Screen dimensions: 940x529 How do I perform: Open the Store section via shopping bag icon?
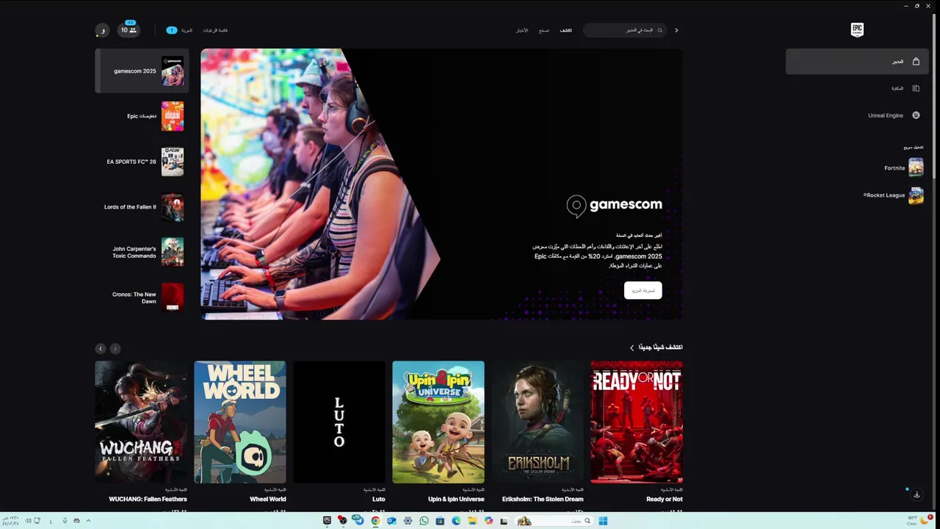click(916, 62)
